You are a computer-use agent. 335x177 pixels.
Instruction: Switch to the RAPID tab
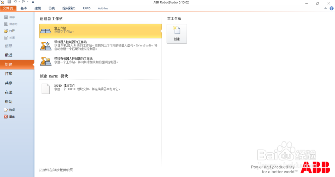tap(86, 8)
